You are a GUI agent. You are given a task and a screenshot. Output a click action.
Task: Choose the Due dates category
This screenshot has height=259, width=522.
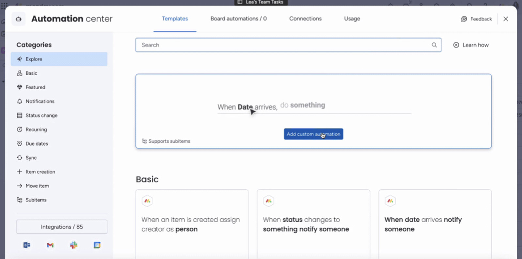[x=37, y=143]
